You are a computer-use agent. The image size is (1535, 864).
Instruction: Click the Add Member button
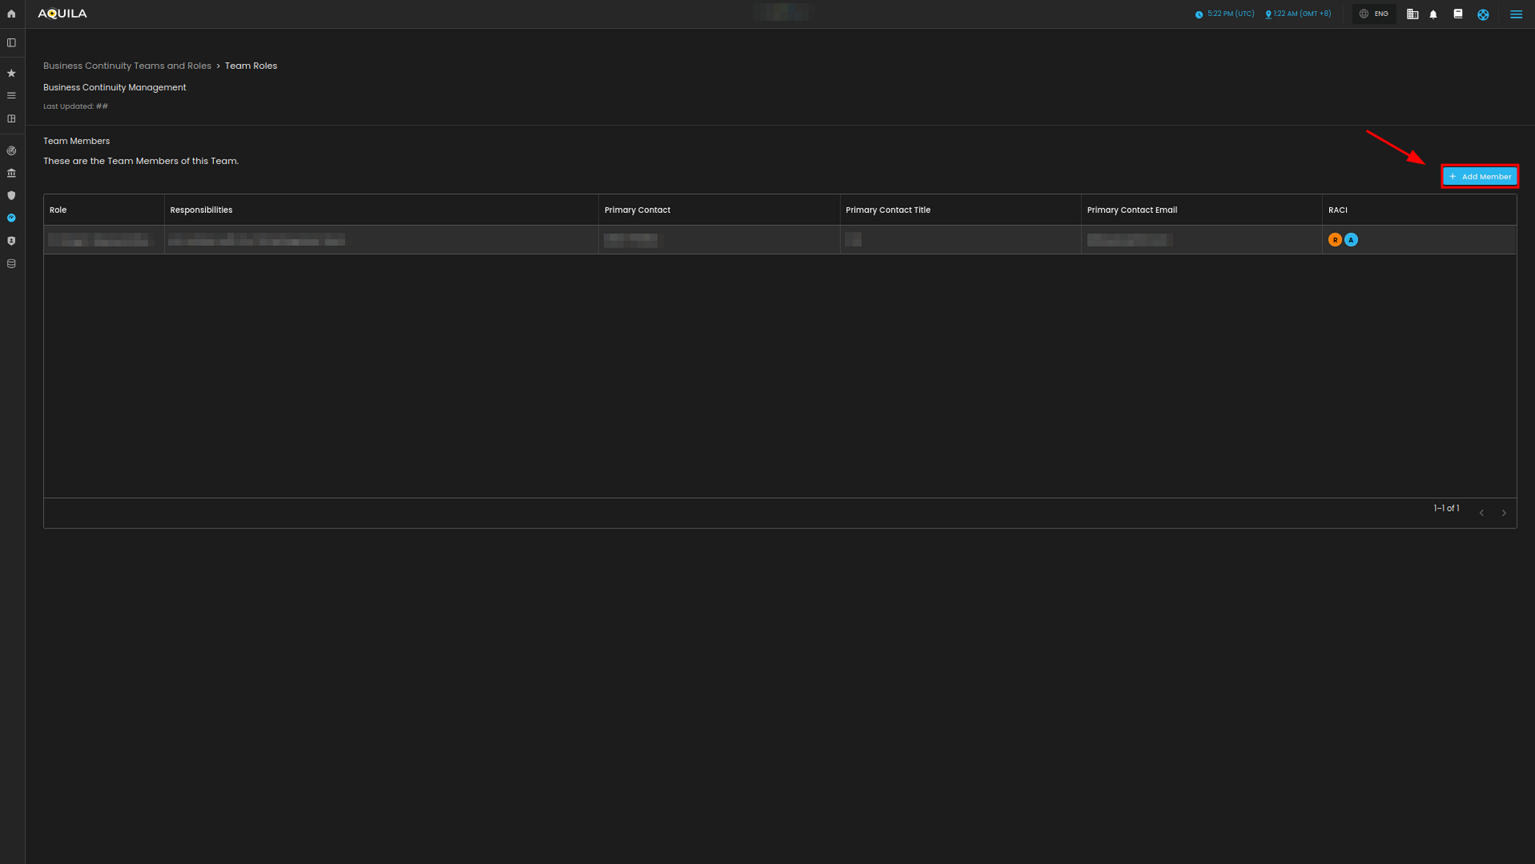click(x=1479, y=176)
